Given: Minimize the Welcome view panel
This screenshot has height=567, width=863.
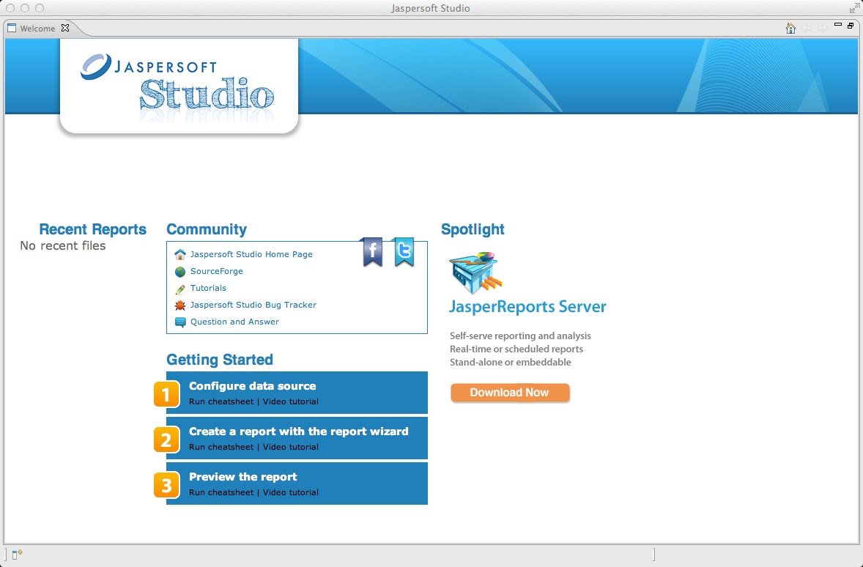Looking at the screenshot, I should tap(837, 25).
